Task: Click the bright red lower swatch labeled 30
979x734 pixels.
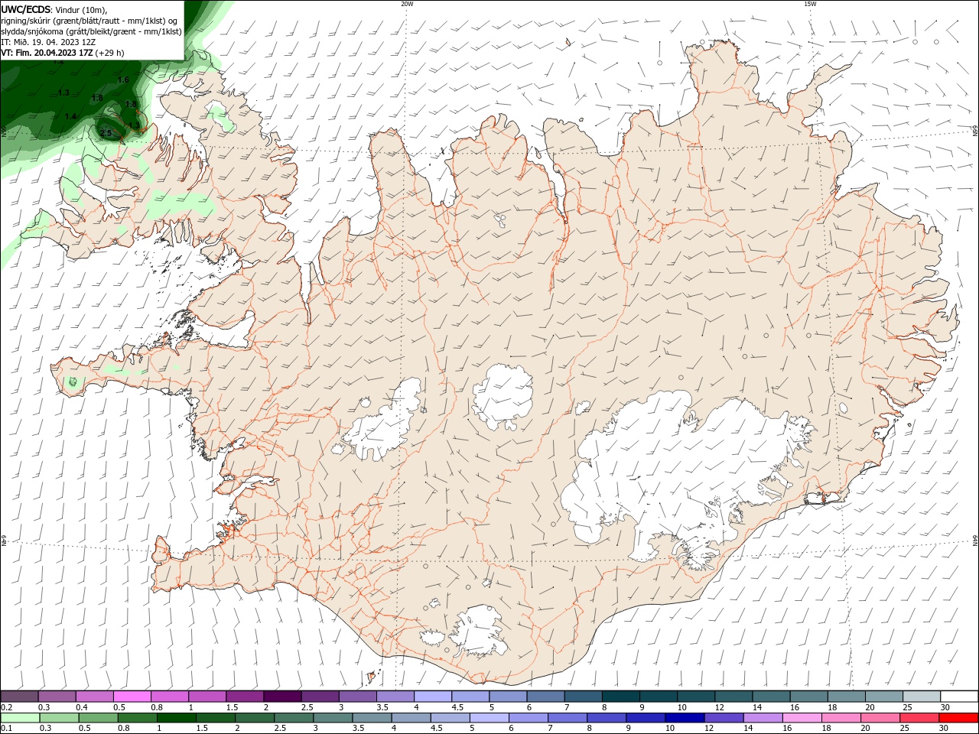Action: tap(958, 718)
